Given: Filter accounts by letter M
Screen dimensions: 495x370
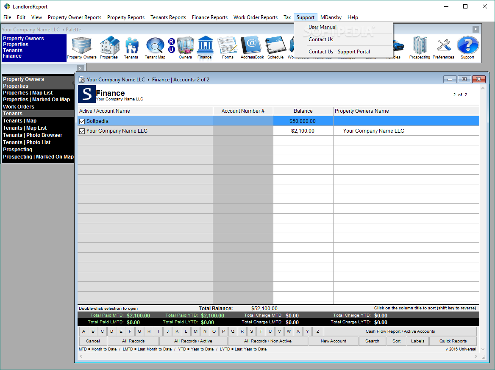Looking at the screenshot, I should (195, 331).
